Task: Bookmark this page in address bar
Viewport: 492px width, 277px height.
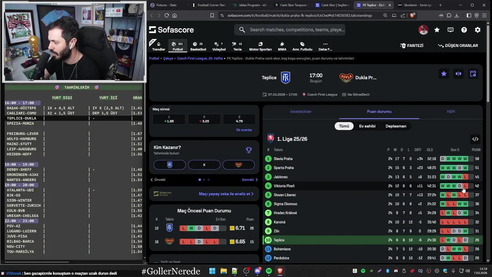Action: [212, 15]
